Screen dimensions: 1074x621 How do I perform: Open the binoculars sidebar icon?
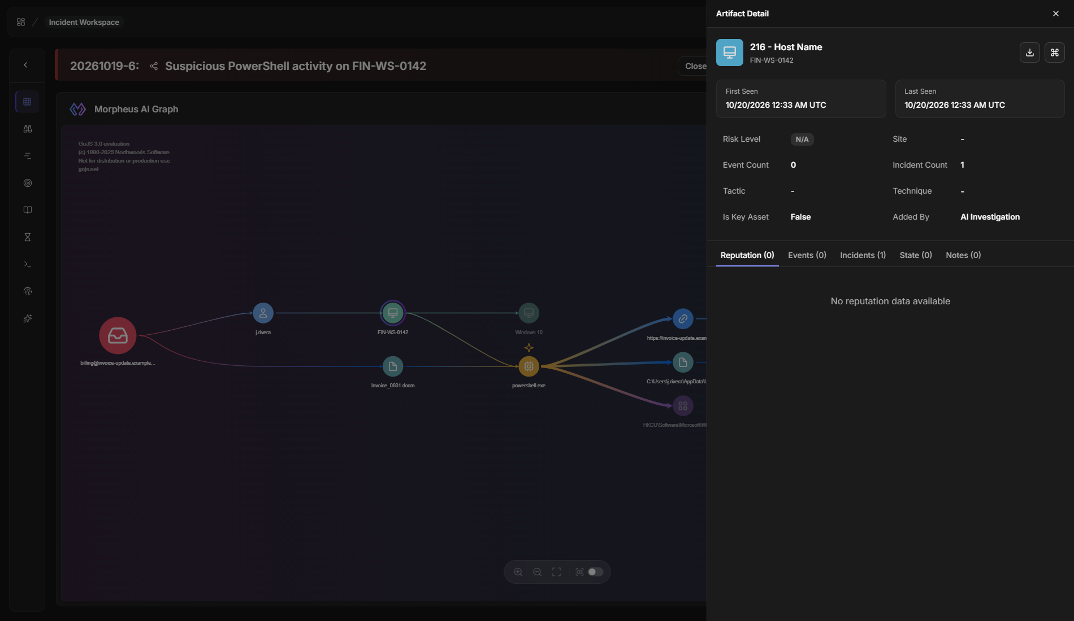coord(27,129)
